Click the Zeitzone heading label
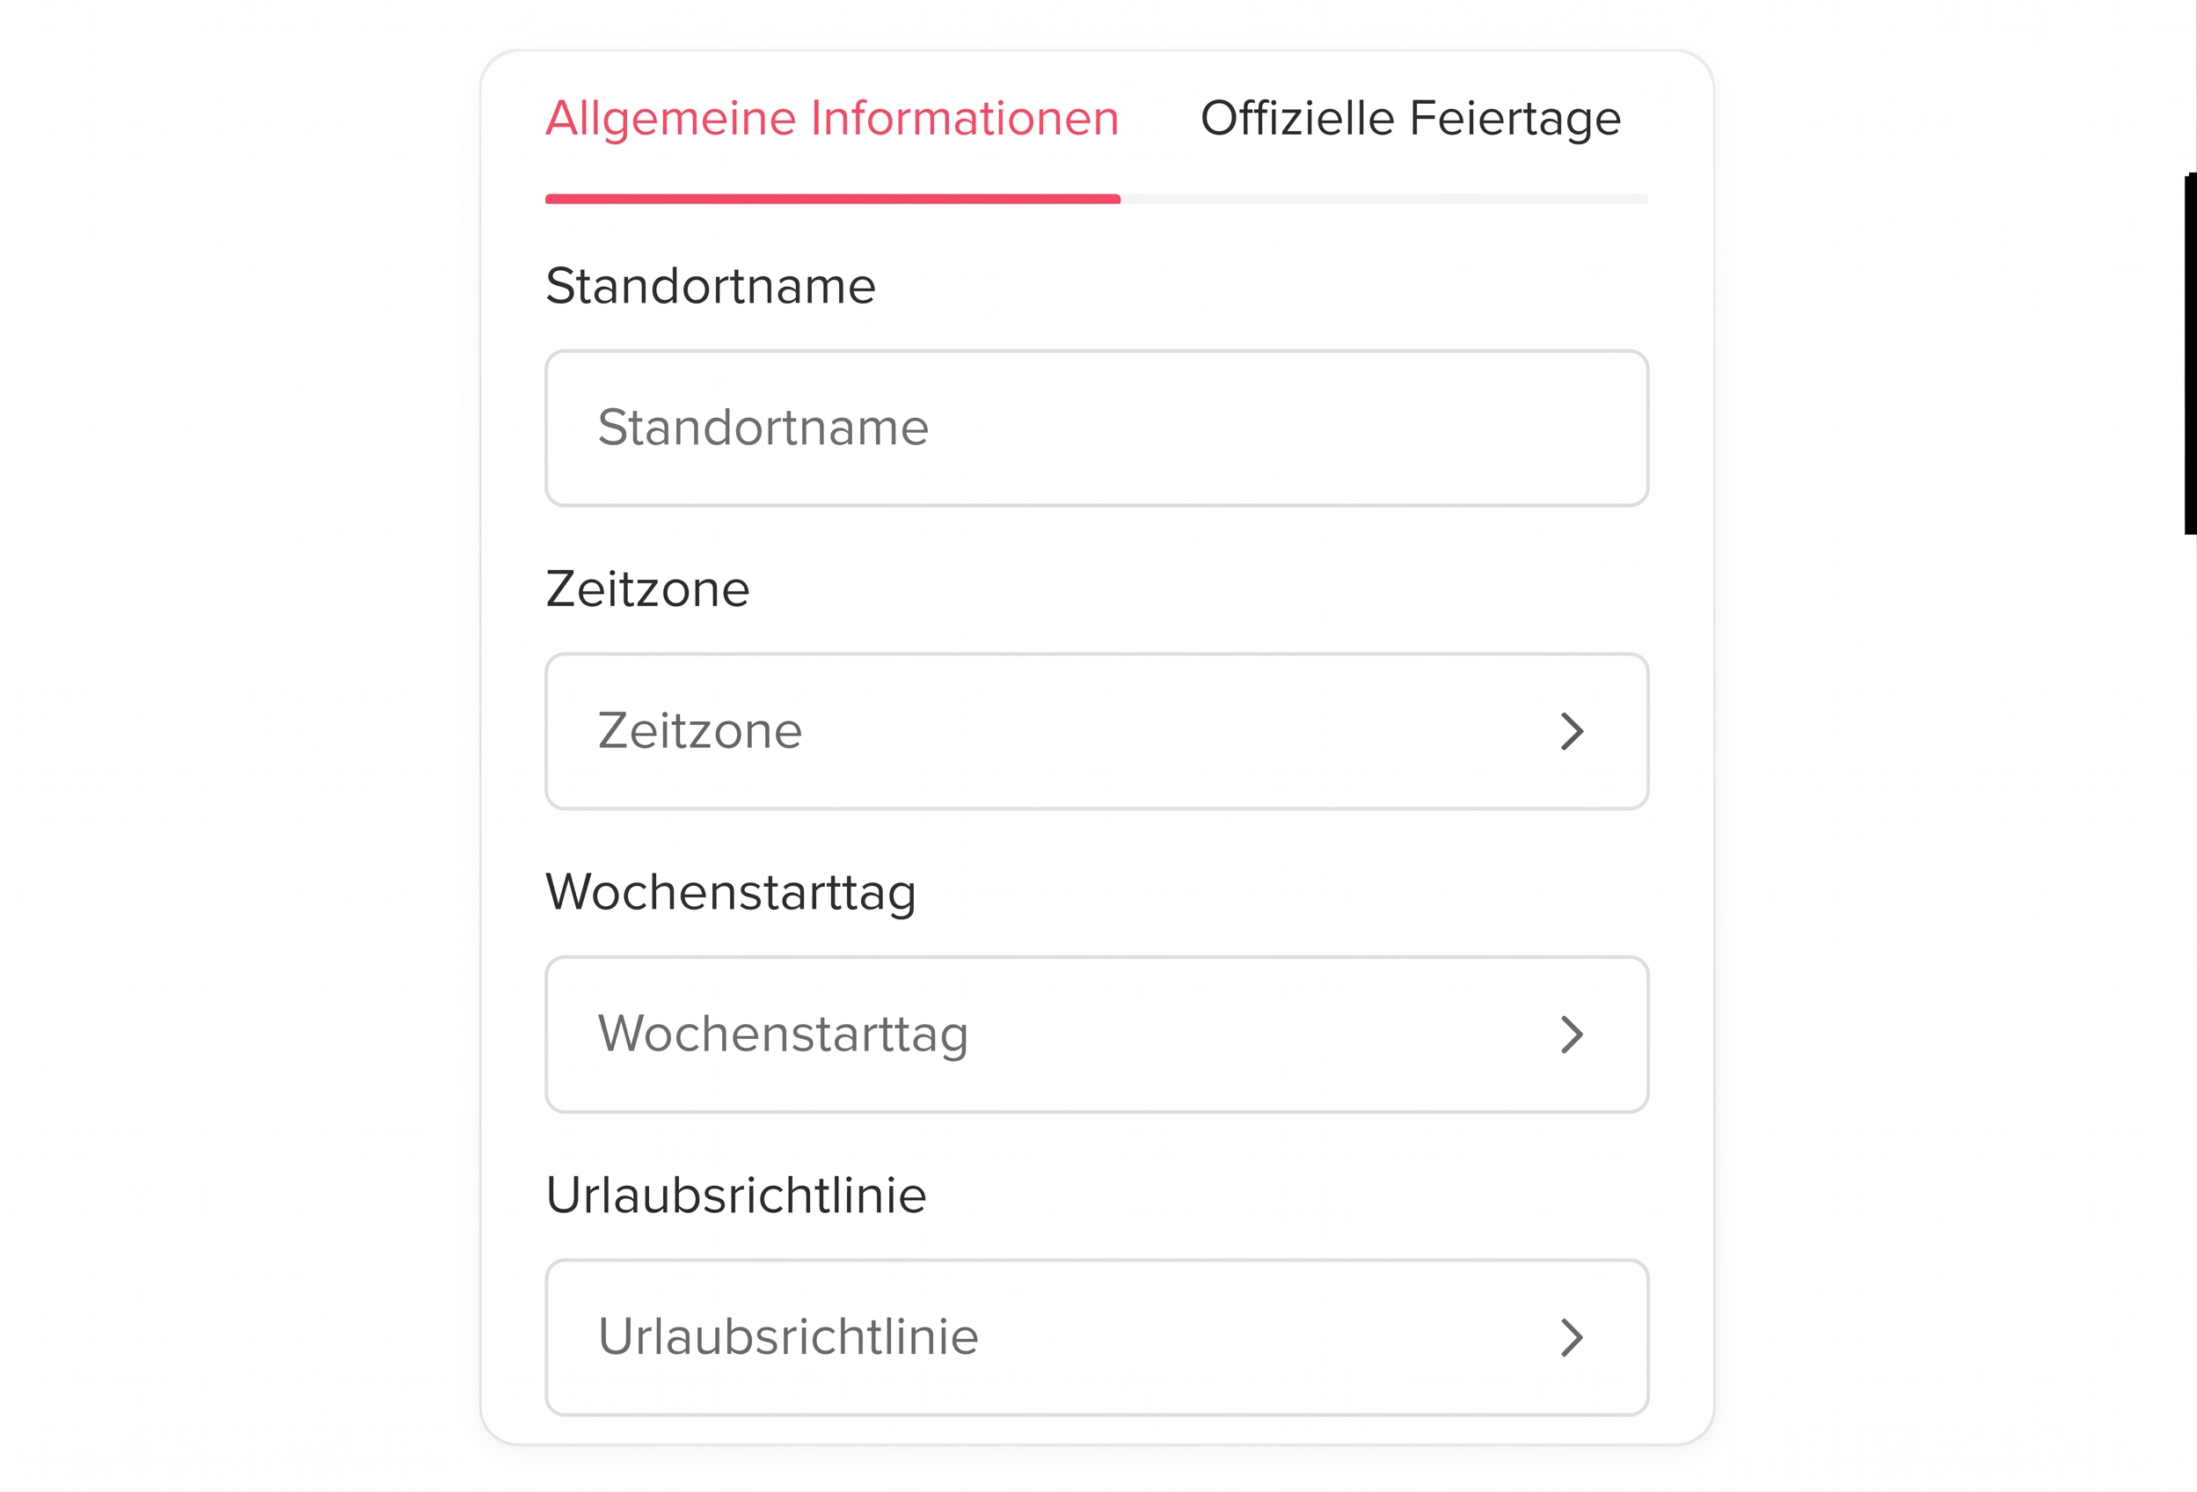Screen dimensions: 2197x1492 click(x=647, y=589)
